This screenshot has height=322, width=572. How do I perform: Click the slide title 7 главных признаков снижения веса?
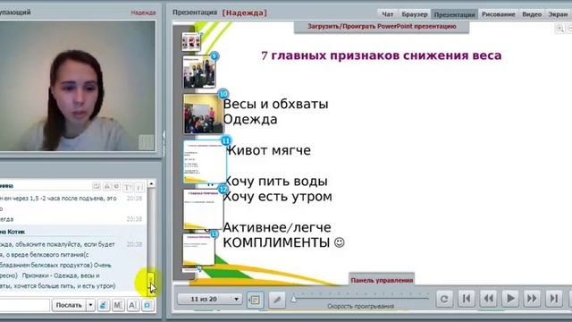tap(382, 55)
